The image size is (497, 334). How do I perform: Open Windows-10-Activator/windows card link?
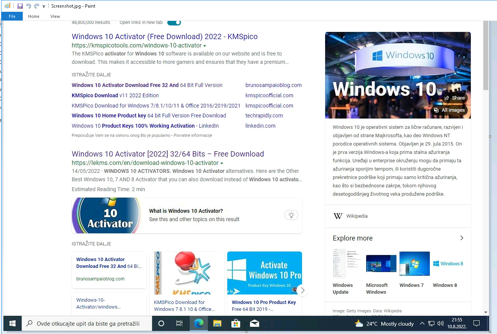pos(99,303)
